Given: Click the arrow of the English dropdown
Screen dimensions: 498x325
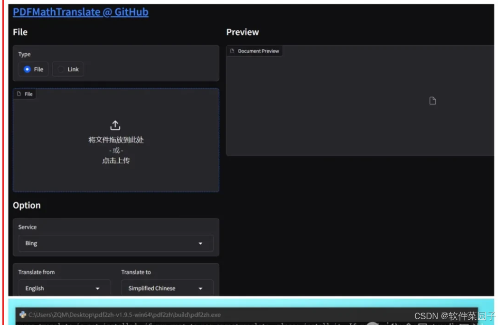Looking at the screenshot, I should click(x=97, y=288).
